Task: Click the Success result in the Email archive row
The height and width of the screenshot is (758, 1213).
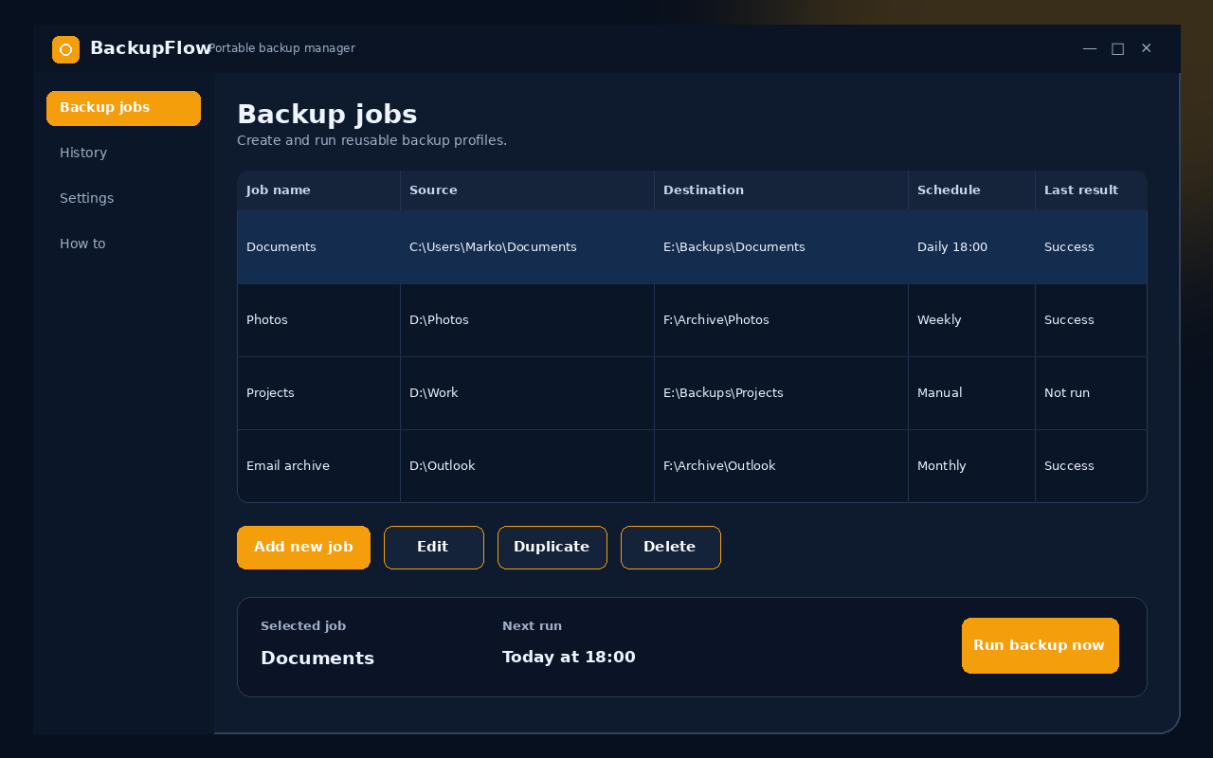Action: [x=1091, y=466]
